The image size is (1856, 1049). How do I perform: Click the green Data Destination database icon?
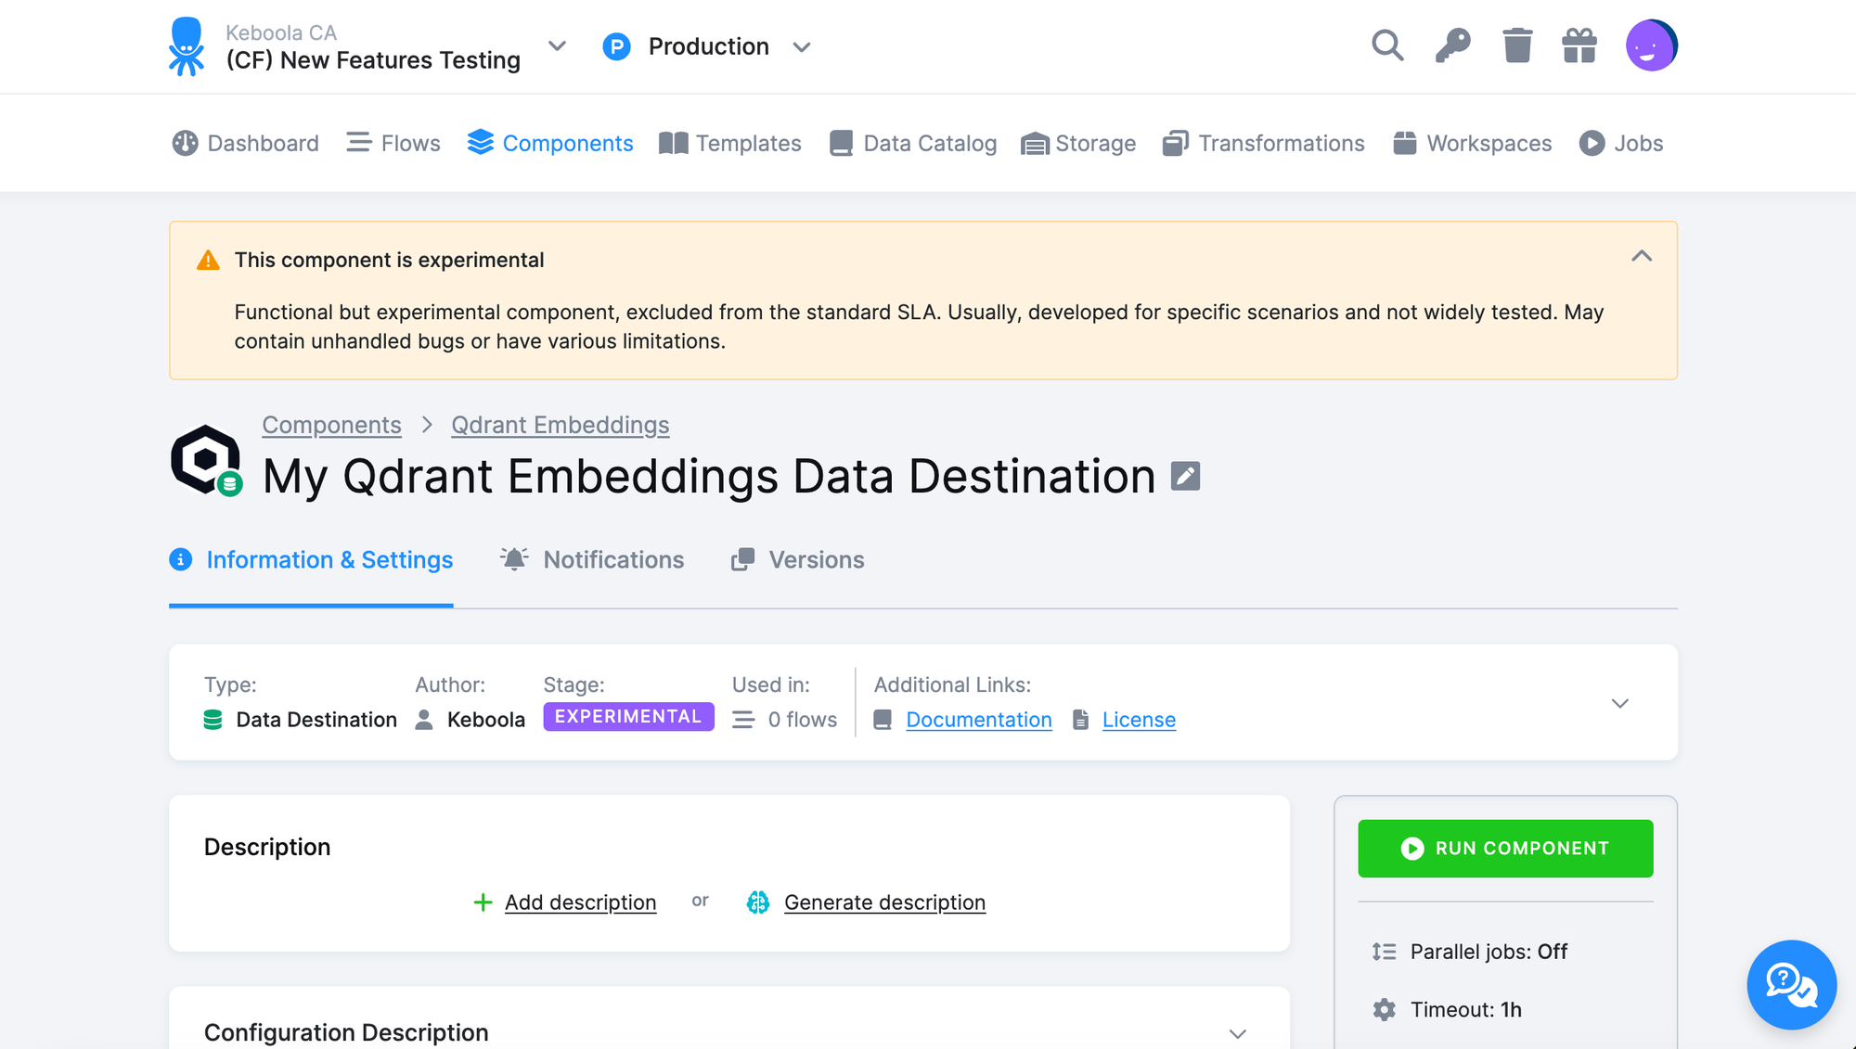(213, 720)
